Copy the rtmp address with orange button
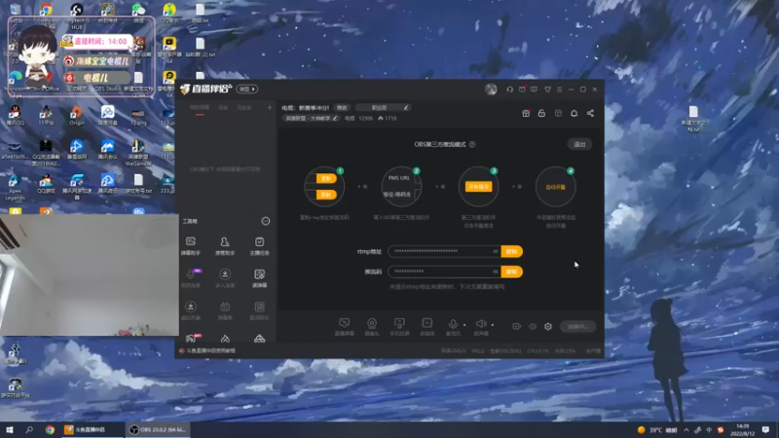Screen dimensions: 779x438 pos(512,251)
